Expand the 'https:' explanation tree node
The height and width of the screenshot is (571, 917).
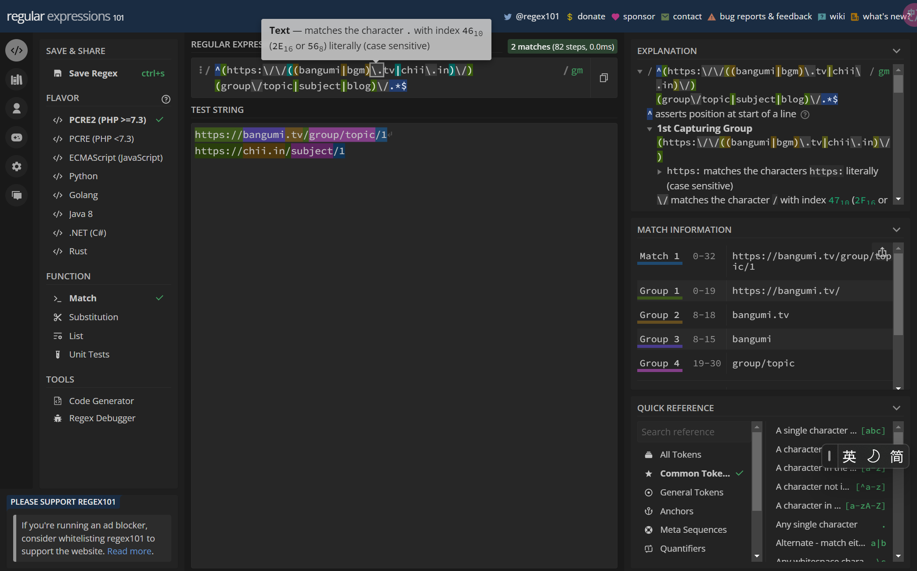659,172
